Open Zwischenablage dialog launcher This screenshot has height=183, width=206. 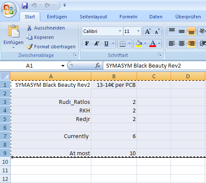[x=75, y=55]
